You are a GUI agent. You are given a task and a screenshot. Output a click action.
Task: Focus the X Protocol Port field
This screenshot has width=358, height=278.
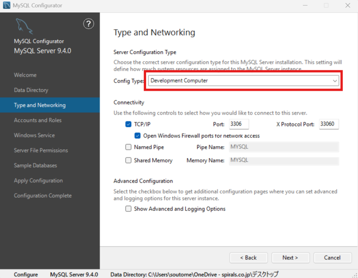click(x=329, y=124)
